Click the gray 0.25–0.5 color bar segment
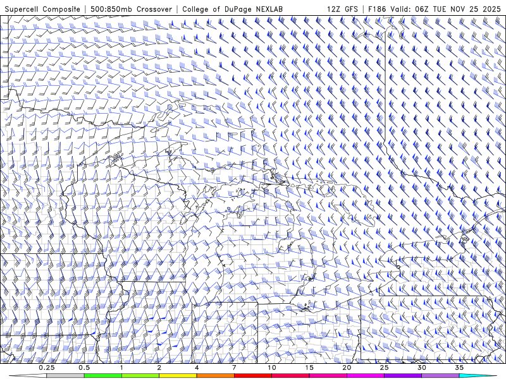 coord(65,376)
